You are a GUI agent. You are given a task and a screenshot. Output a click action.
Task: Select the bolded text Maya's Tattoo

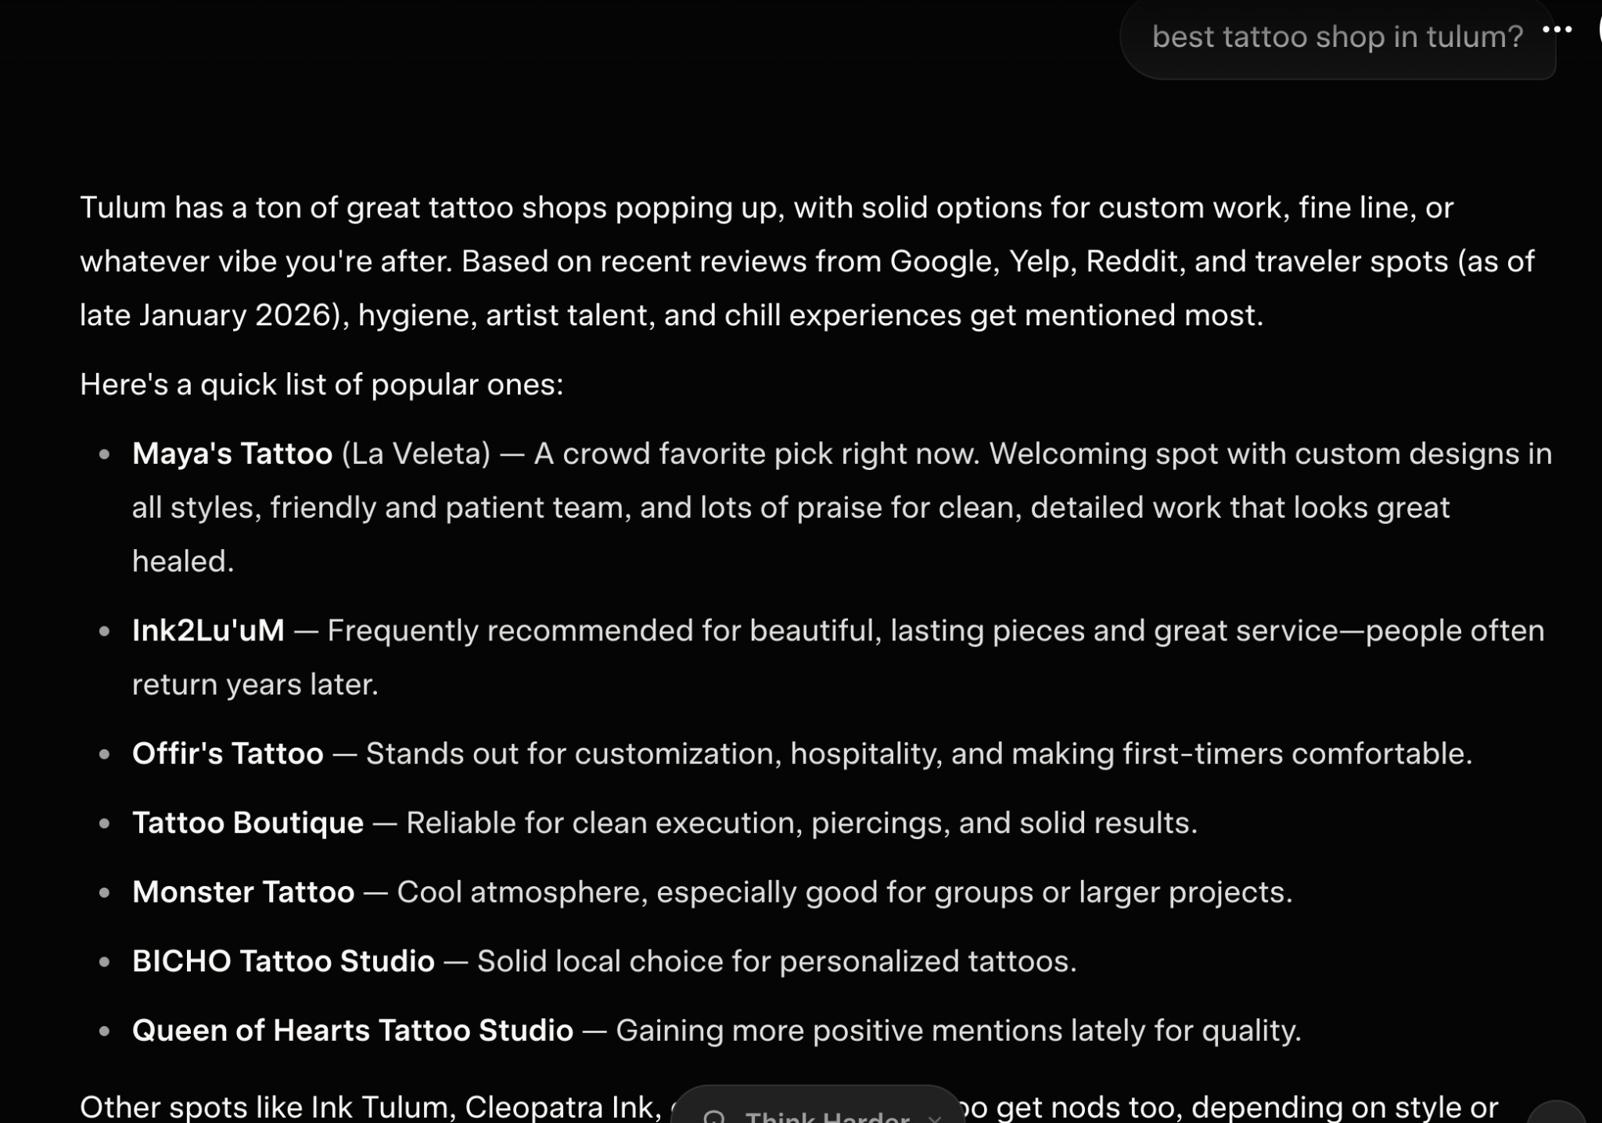(x=231, y=454)
